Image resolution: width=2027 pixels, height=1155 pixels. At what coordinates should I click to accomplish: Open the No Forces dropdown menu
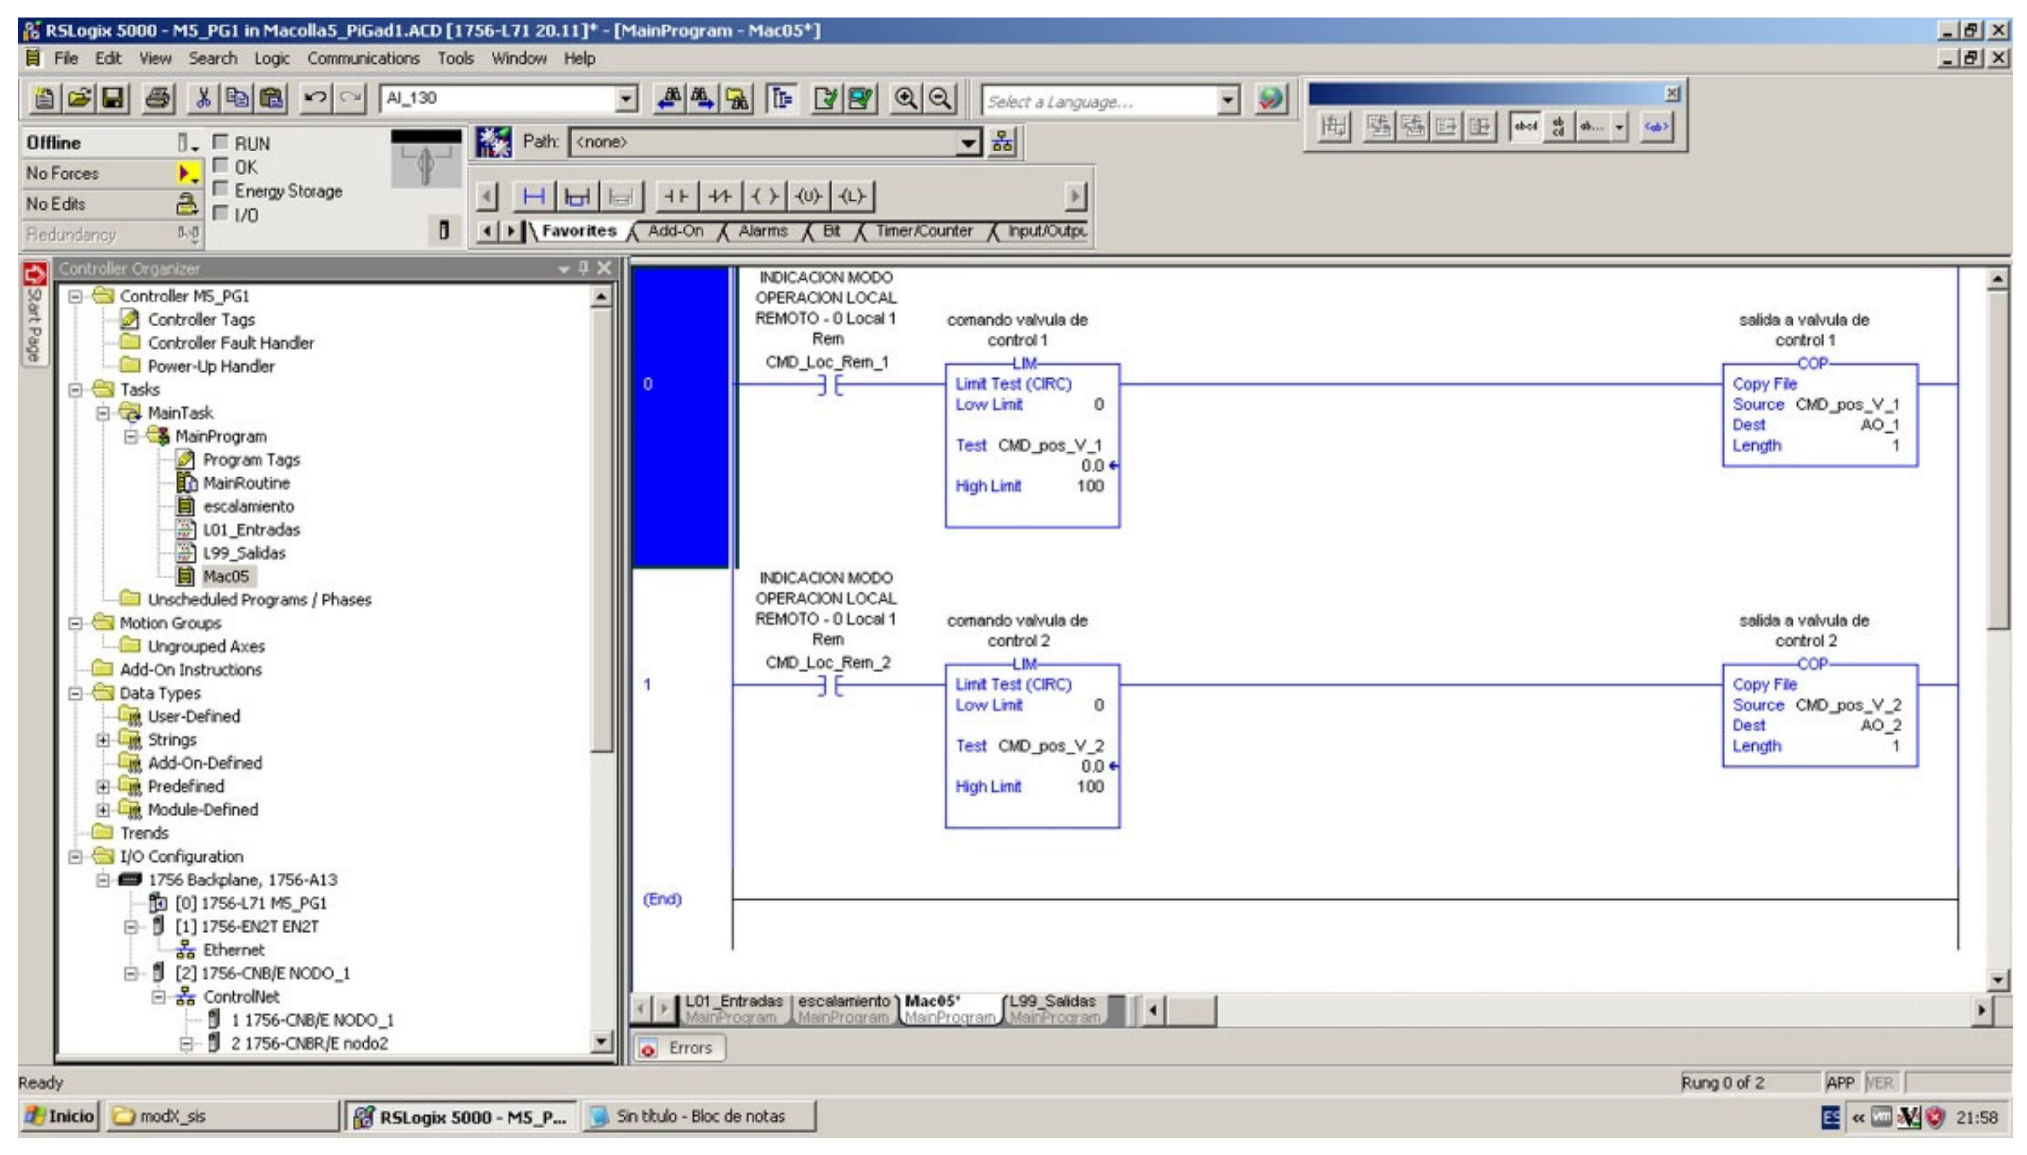[x=187, y=174]
